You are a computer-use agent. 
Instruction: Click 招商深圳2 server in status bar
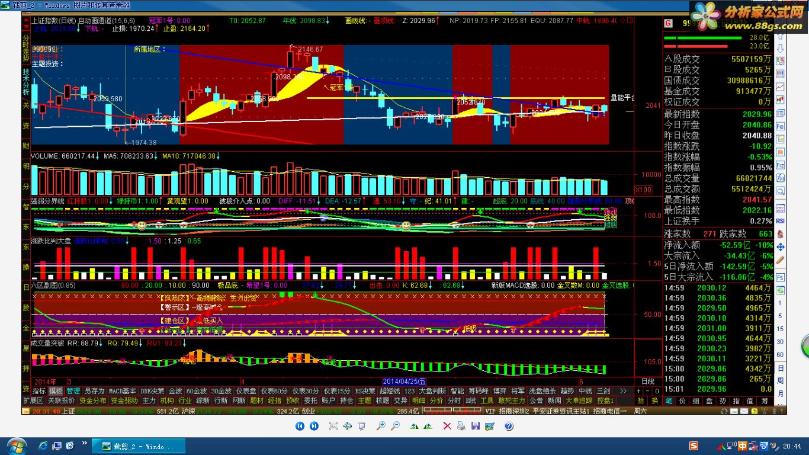tap(514, 411)
